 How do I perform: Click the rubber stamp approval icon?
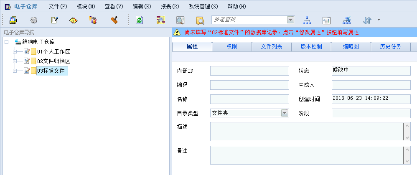pyautogui.click(x=114, y=20)
